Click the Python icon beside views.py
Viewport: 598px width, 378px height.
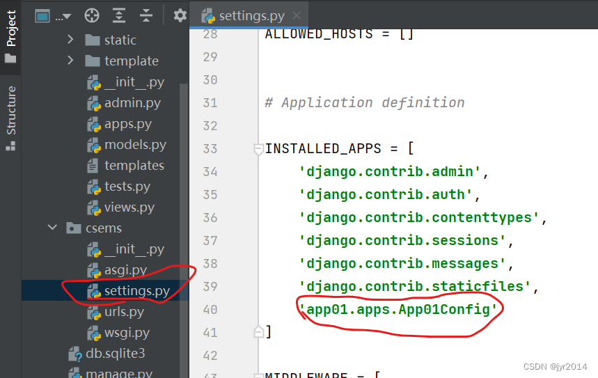click(x=94, y=208)
